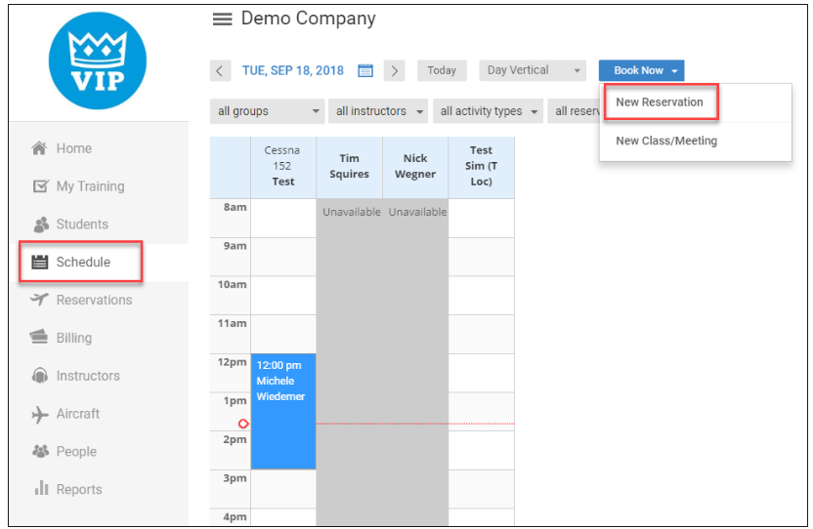This screenshot has height=529, width=813.
Task: Click the Billing cards icon
Action: point(39,338)
